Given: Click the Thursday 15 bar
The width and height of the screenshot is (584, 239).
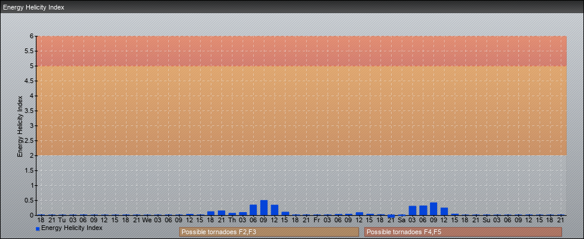Looking at the screenshot, I should coord(285,213).
